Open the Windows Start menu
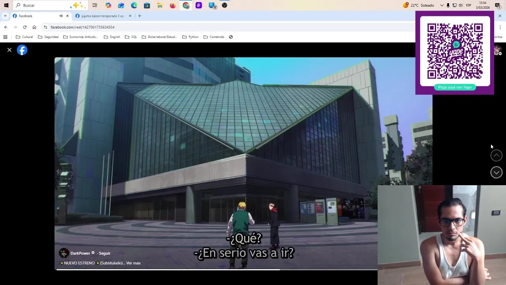 pos(6,5)
